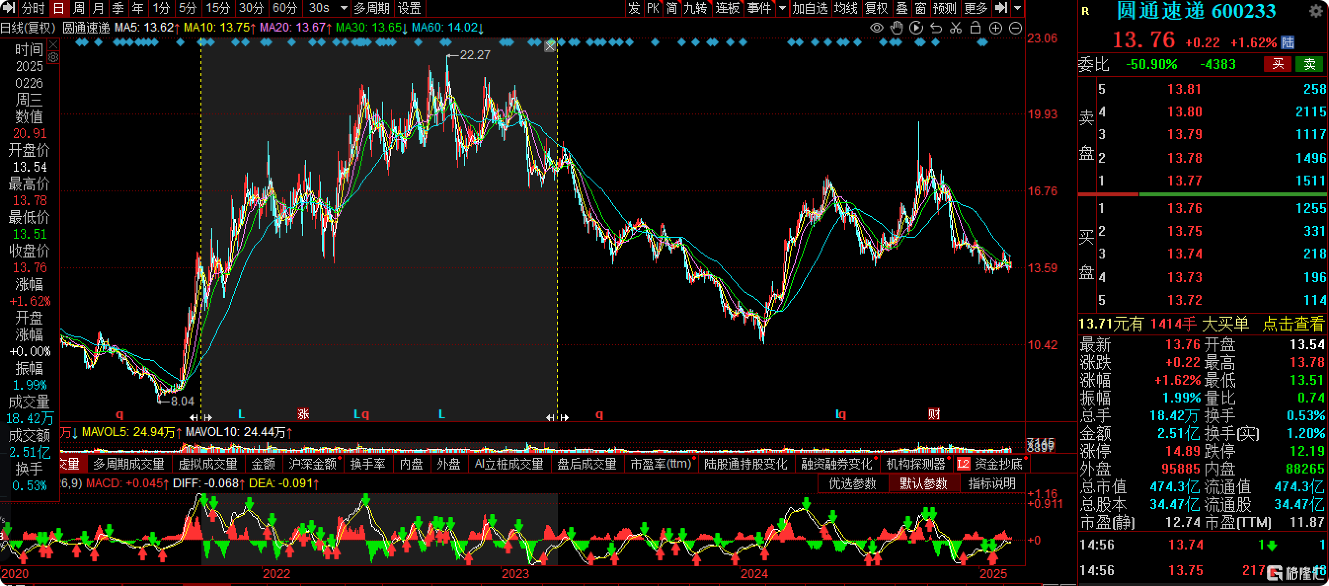
Task: Expand 更多 more options
Action: click(976, 8)
